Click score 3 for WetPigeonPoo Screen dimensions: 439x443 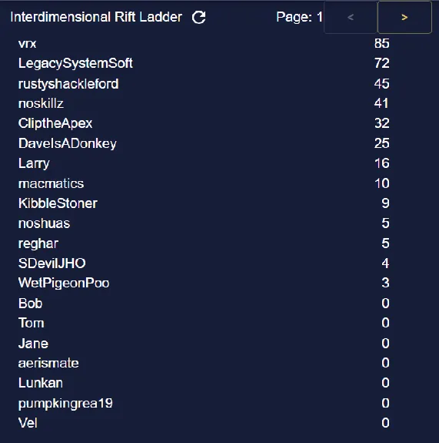click(385, 283)
